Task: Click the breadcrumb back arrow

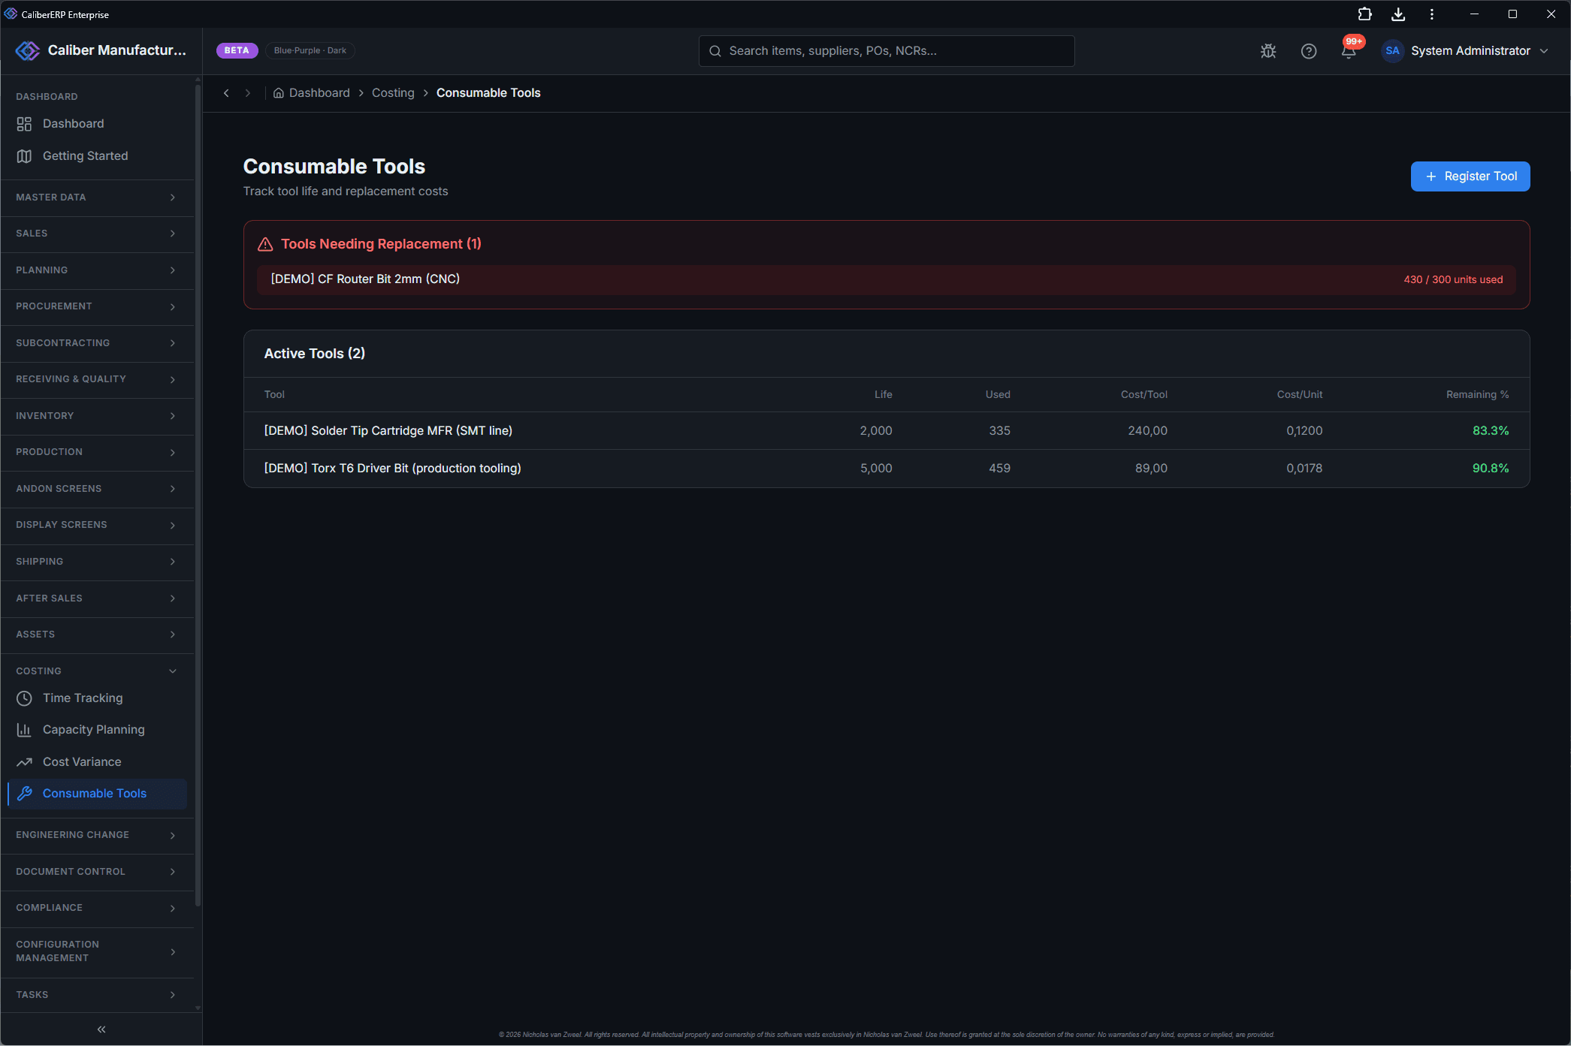Action: tap(226, 93)
